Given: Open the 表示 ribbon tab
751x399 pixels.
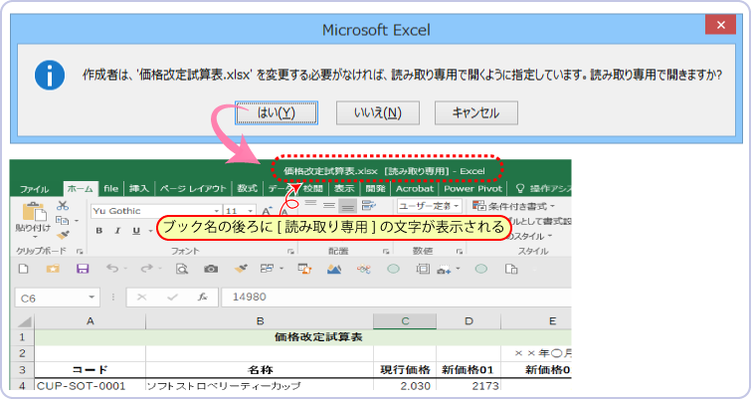Looking at the screenshot, I should tap(344, 189).
